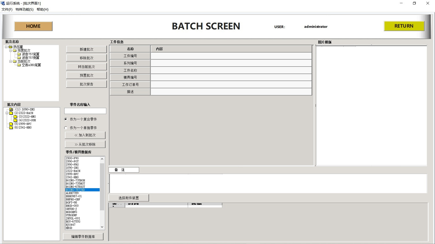The height and width of the screenshot is (244, 435).
Task: Select the 作为一个单独零件 radio button
Action: coord(66,128)
